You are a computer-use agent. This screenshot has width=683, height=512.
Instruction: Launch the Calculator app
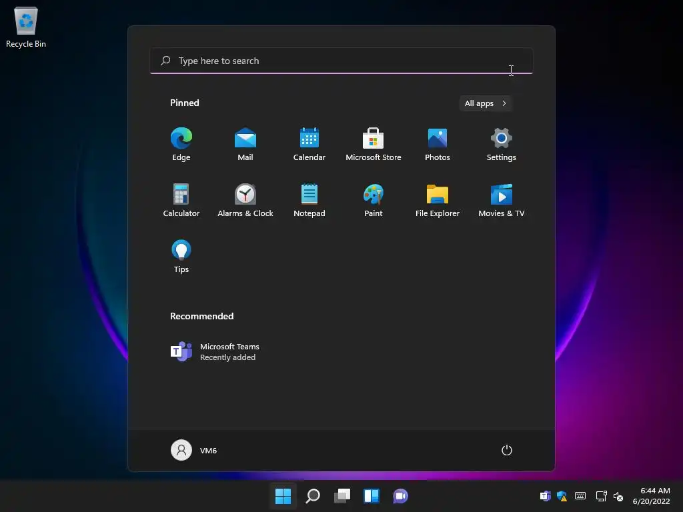point(181,200)
